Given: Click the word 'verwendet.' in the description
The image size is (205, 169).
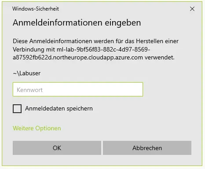Looking at the screenshot, I should pyautogui.click(x=160, y=58).
